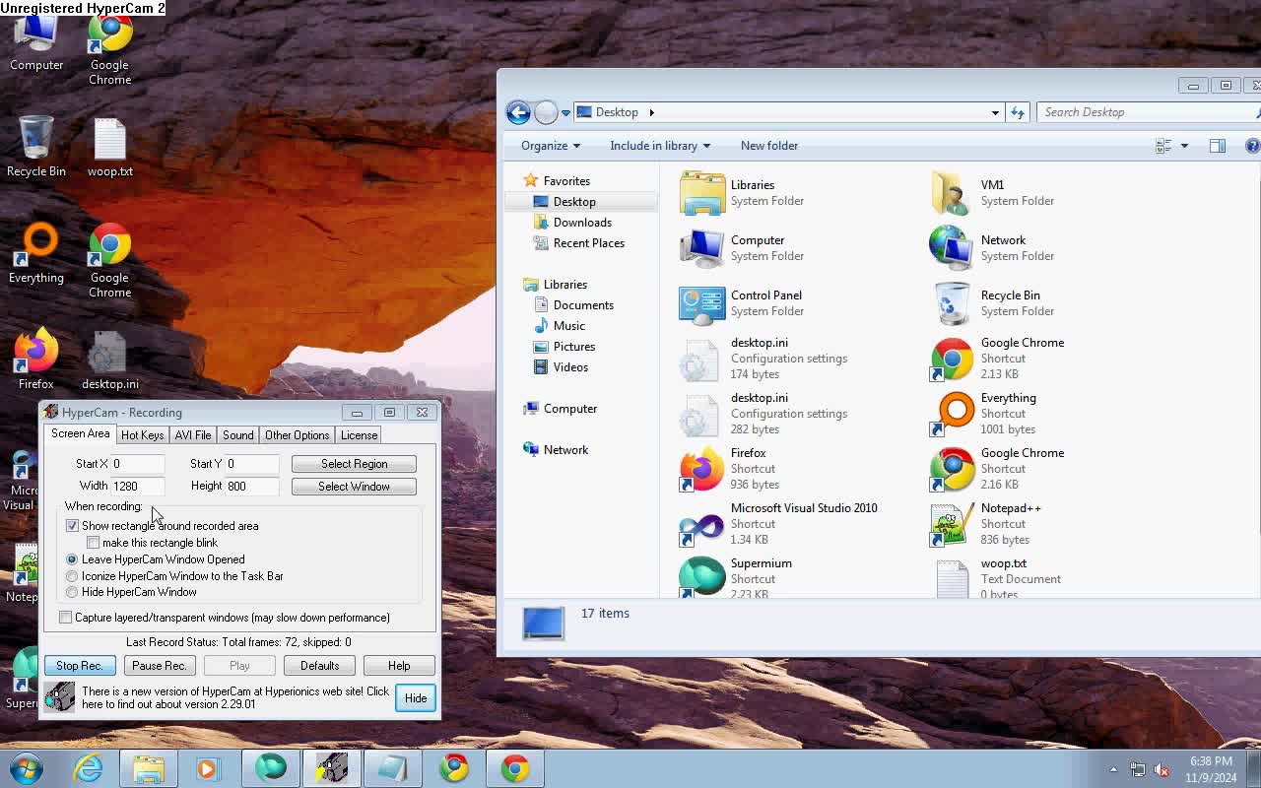Screen dimensions: 1261x788
Task: Go back in the Explorer window
Action: [518, 112]
